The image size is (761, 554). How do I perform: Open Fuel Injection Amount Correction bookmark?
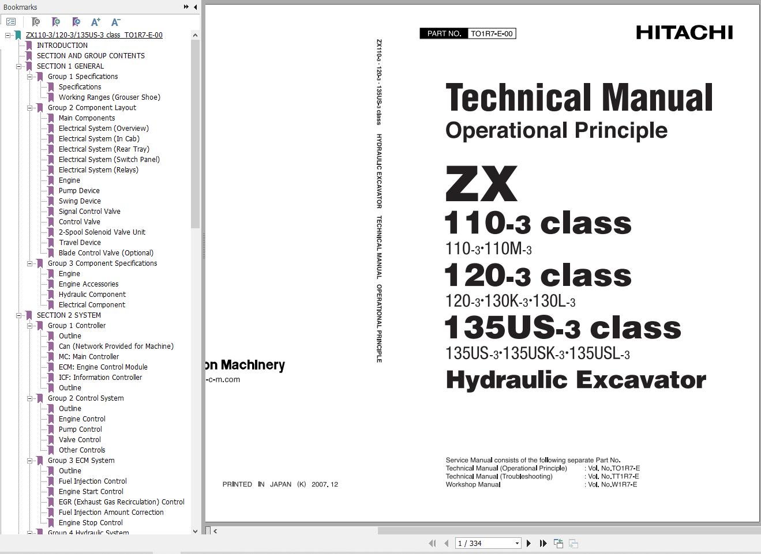pyautogui.click(x=111, y=512)
